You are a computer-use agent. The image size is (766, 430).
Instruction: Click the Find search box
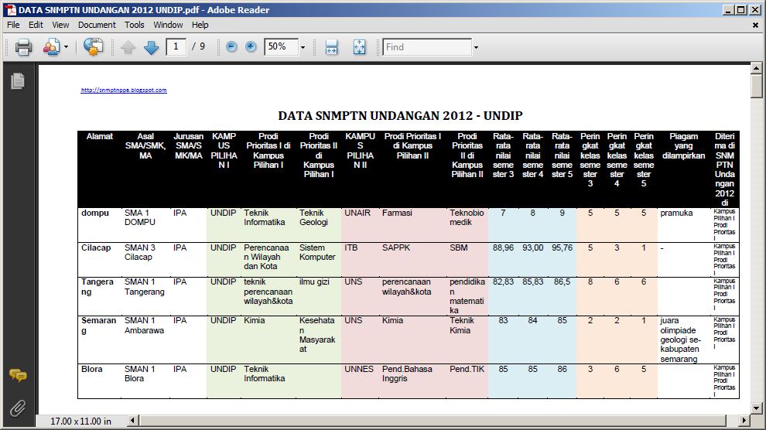[x=427, y=47]
